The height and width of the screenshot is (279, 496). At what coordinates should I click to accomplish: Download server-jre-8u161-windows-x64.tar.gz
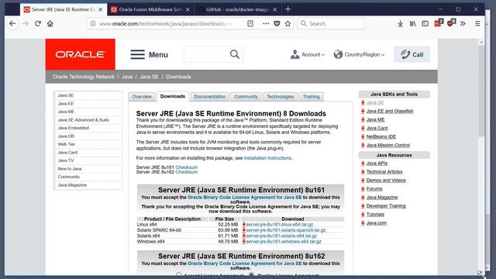284,241
